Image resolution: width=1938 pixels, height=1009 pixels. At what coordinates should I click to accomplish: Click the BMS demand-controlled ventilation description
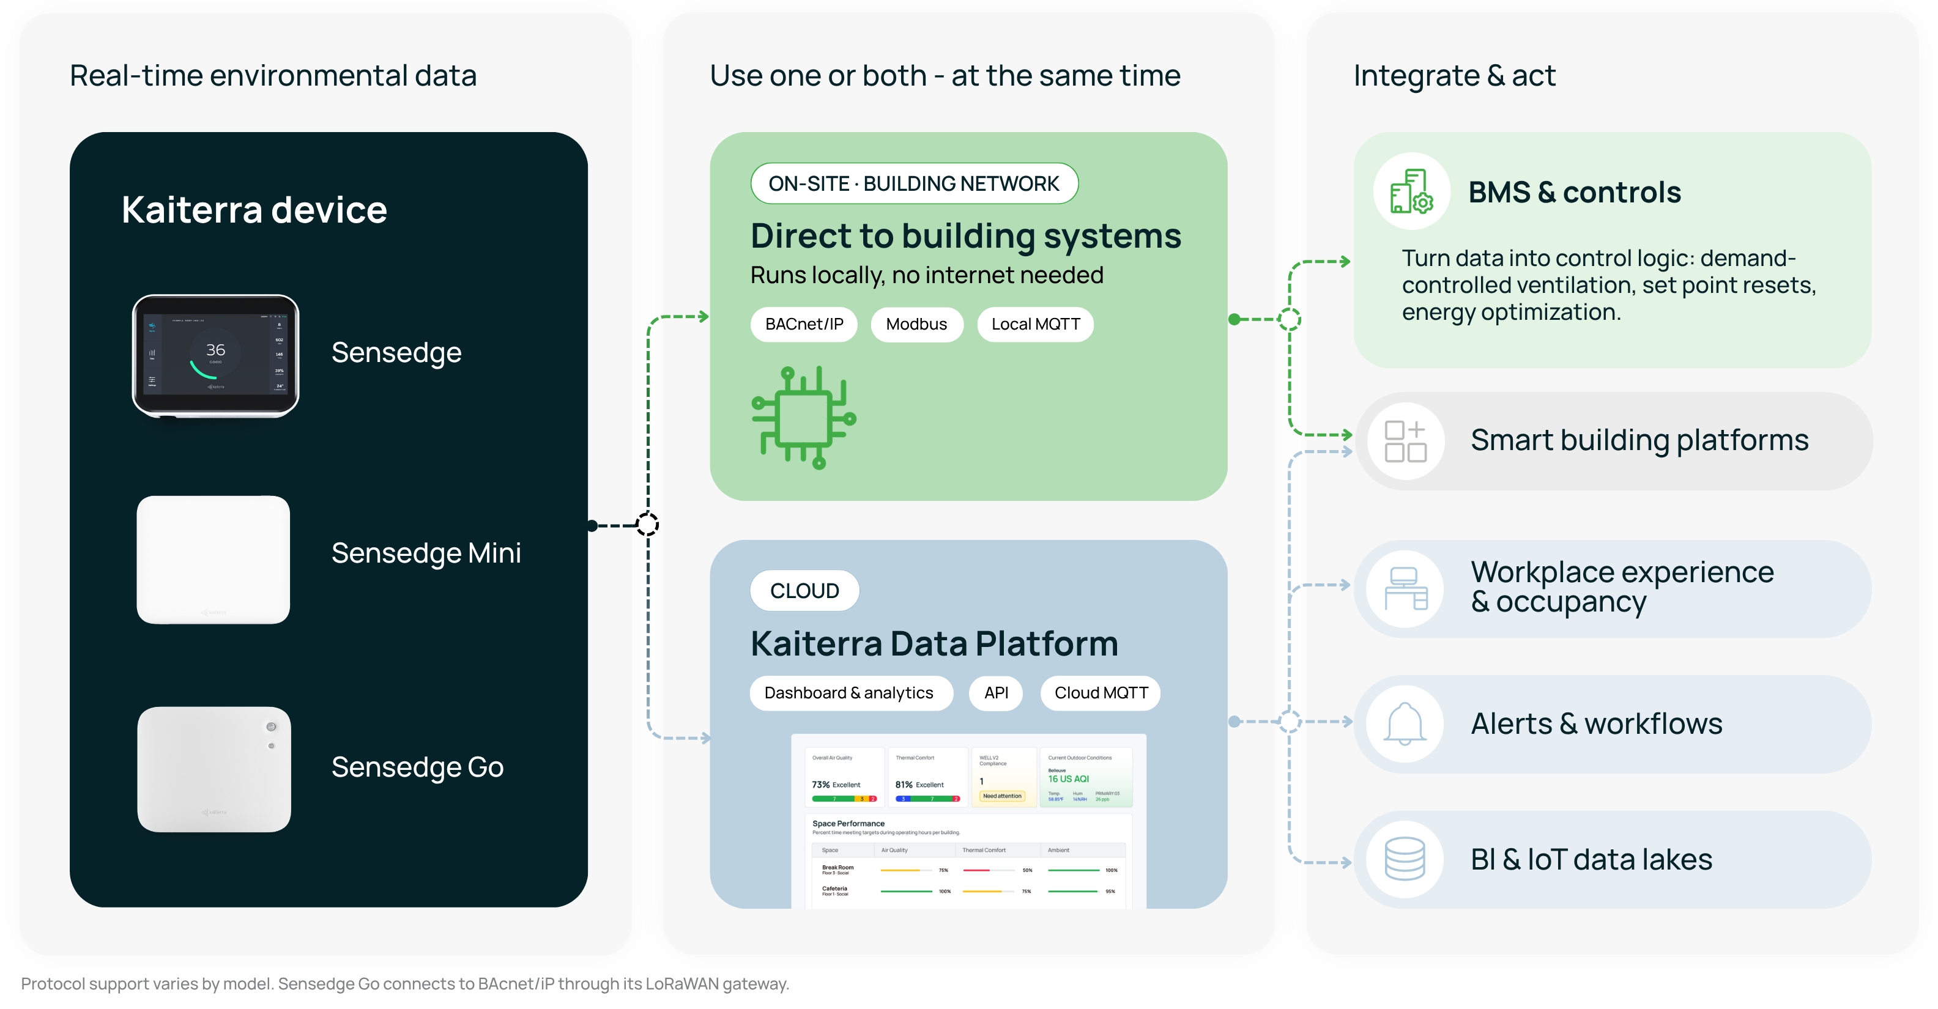(1608, 285)
